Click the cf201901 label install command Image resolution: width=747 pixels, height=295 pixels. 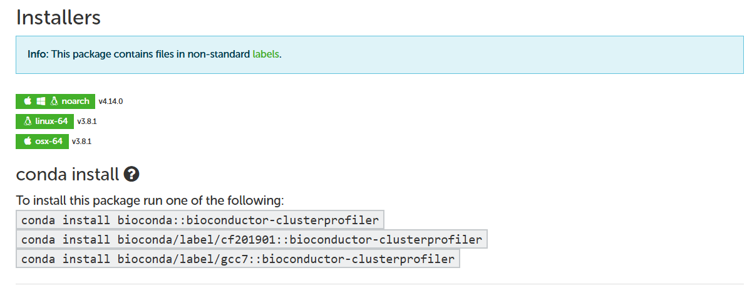point(251,239)
